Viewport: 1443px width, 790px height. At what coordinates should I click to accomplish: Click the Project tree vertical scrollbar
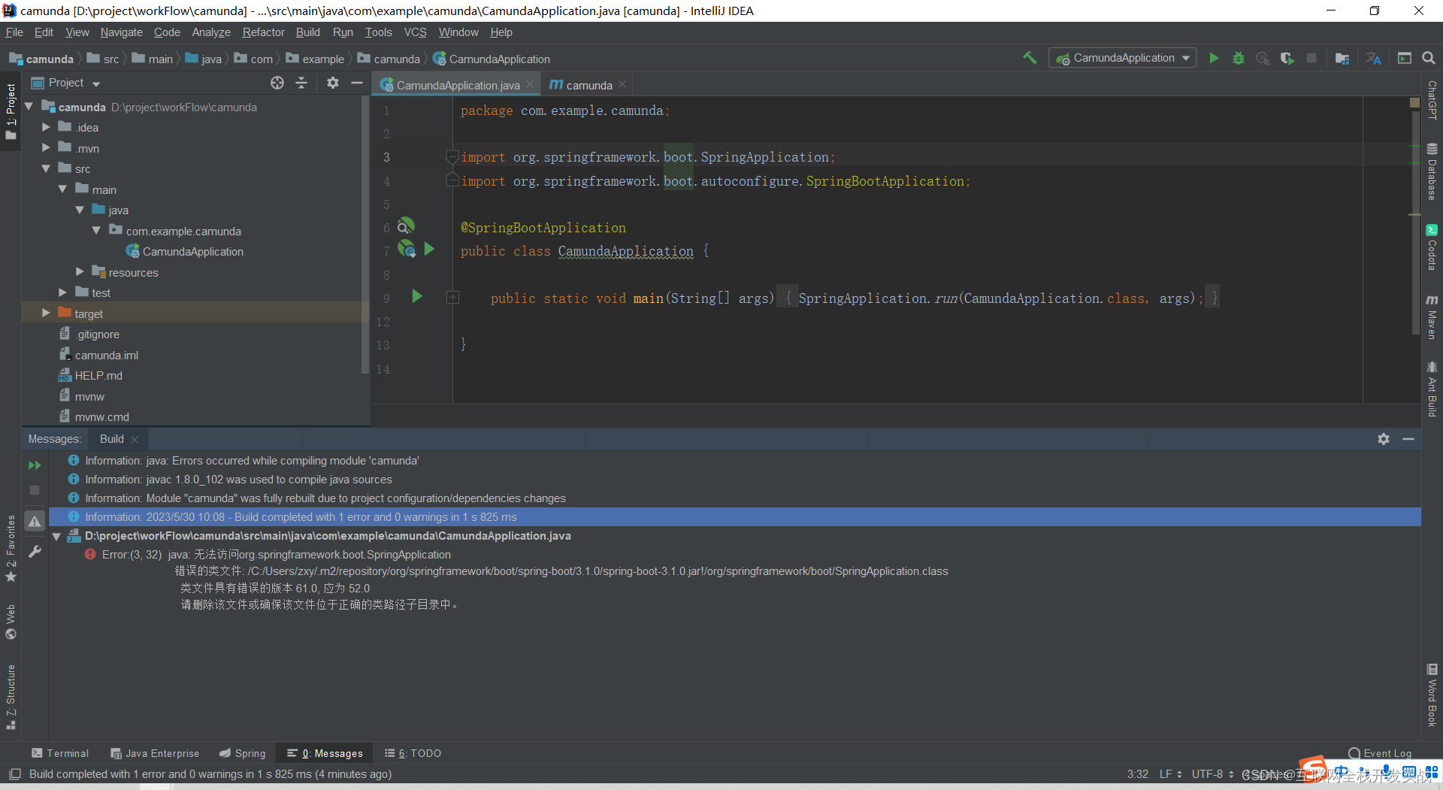pyautogui.click(x=365, y=235)
